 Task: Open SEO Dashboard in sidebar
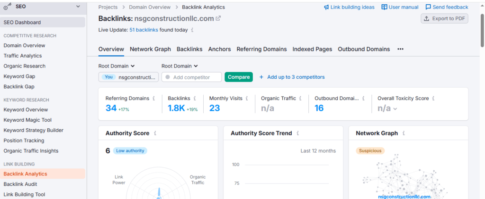coord(43,22)
